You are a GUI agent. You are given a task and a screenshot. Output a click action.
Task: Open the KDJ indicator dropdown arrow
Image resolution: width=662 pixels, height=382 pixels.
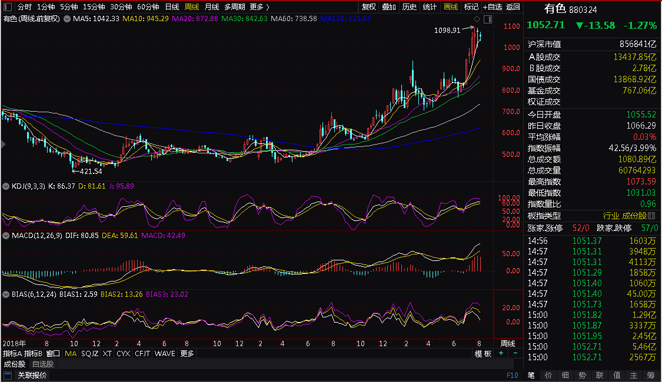(x=6, y=186)
